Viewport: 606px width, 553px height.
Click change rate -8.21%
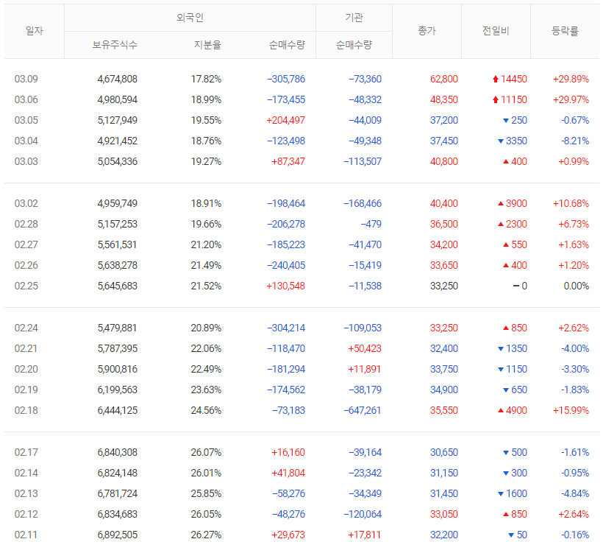coord(575,141)
